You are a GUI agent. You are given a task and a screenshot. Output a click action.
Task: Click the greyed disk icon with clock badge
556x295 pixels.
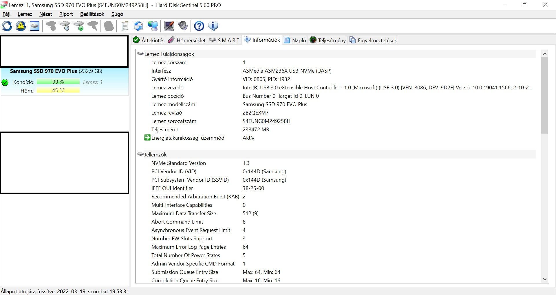(65, 26)
